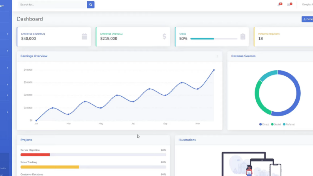Screen dimensions: 313x176
Task: Click the Tasks 50% progress bar
Action: coord(214,39)
